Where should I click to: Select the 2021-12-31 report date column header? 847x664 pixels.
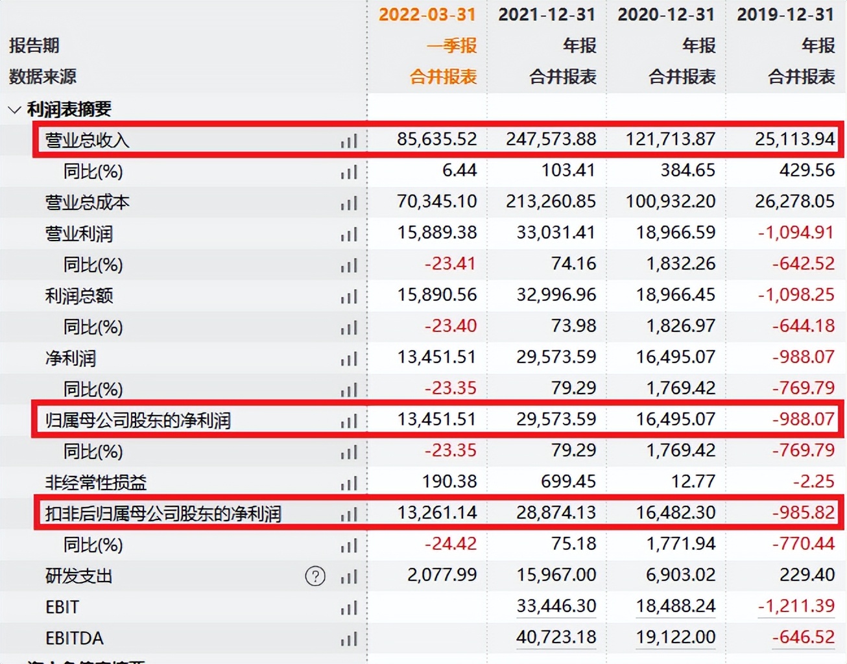547,14
